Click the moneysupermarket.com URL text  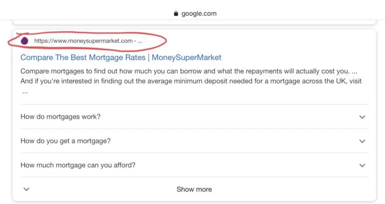pyautogui.click(x=83, y=41)
